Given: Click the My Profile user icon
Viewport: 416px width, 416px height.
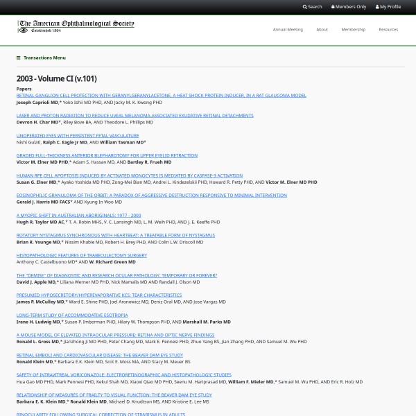Looking at the screenshot, I should point(376,7).
